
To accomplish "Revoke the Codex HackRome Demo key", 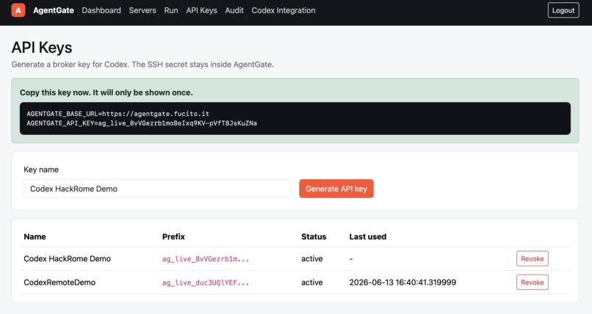I will pyautogui.click(x=533, y=258).
